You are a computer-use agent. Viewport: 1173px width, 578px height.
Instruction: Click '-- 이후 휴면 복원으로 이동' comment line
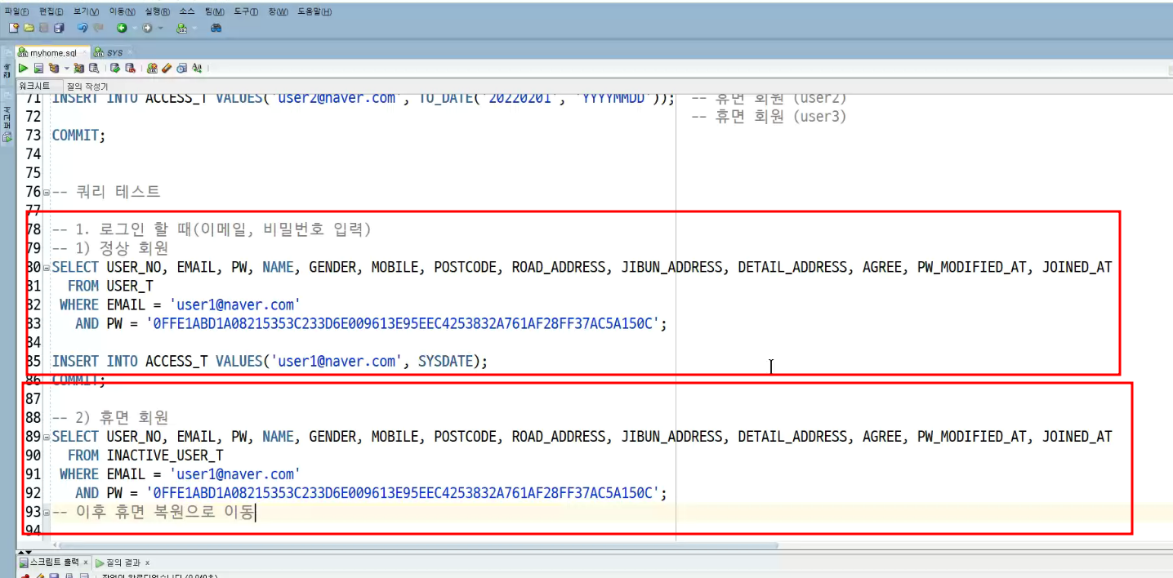pyautogui.click(x=153, y=513)
